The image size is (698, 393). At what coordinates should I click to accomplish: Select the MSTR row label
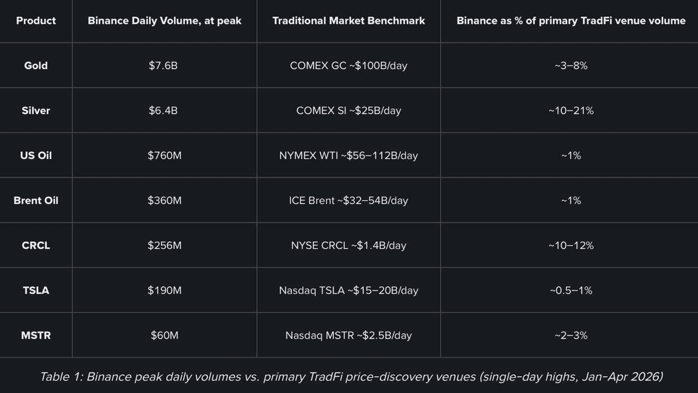36,335
